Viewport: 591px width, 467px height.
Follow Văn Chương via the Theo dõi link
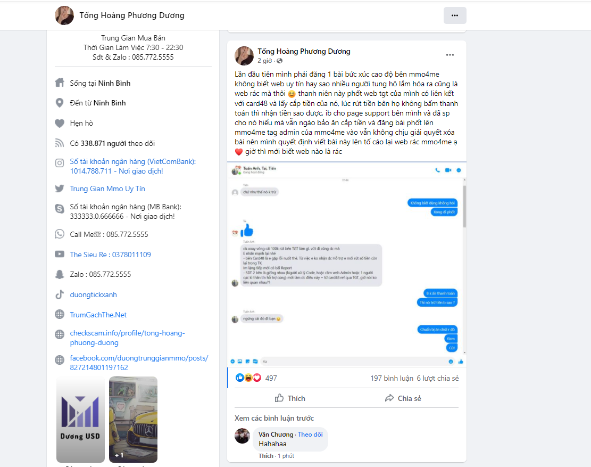[x=310, y=434]
